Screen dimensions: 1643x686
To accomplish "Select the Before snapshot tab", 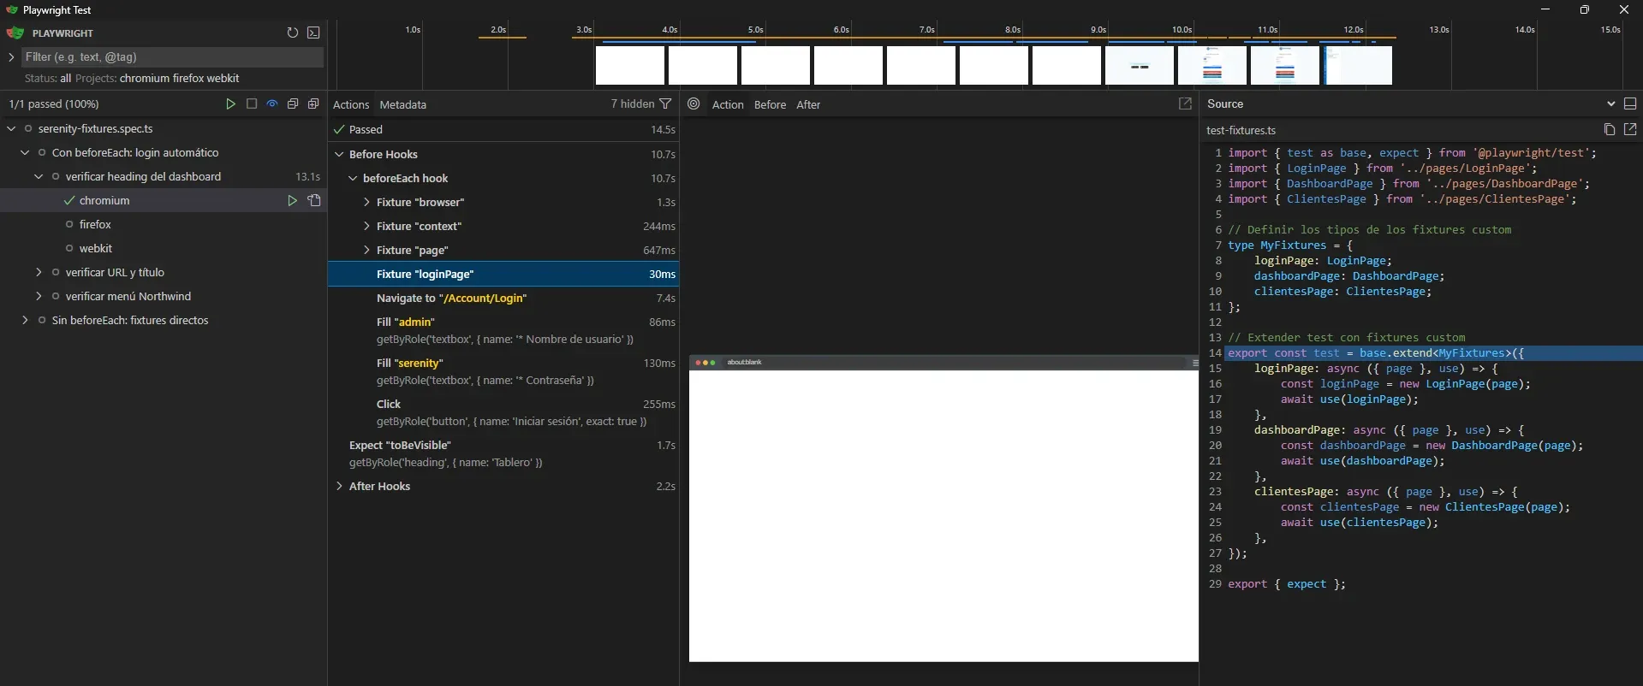I will (770, 104).
